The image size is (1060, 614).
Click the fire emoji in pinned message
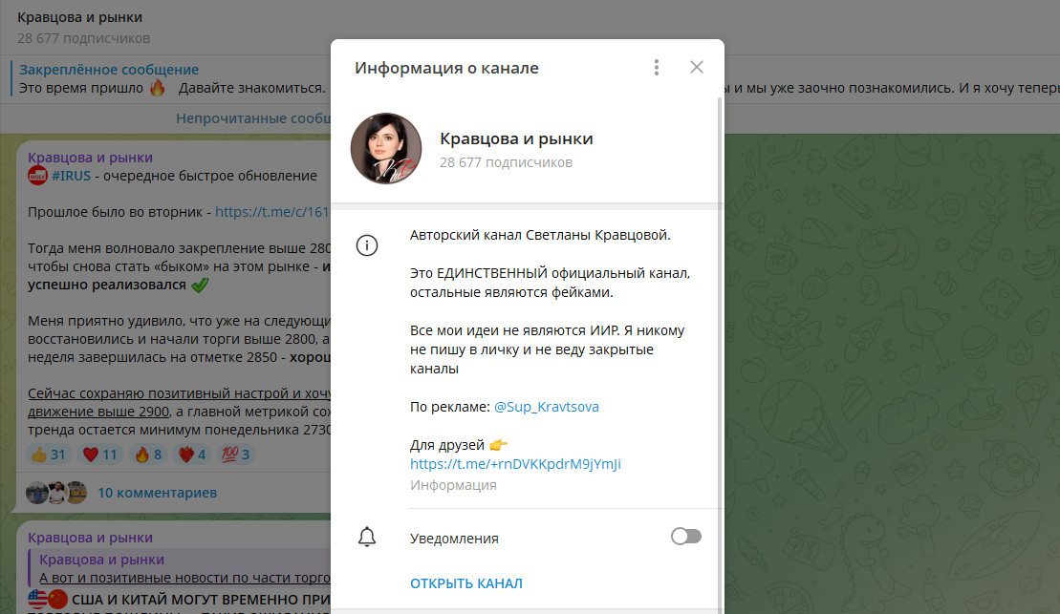click(x=158, y=88)
